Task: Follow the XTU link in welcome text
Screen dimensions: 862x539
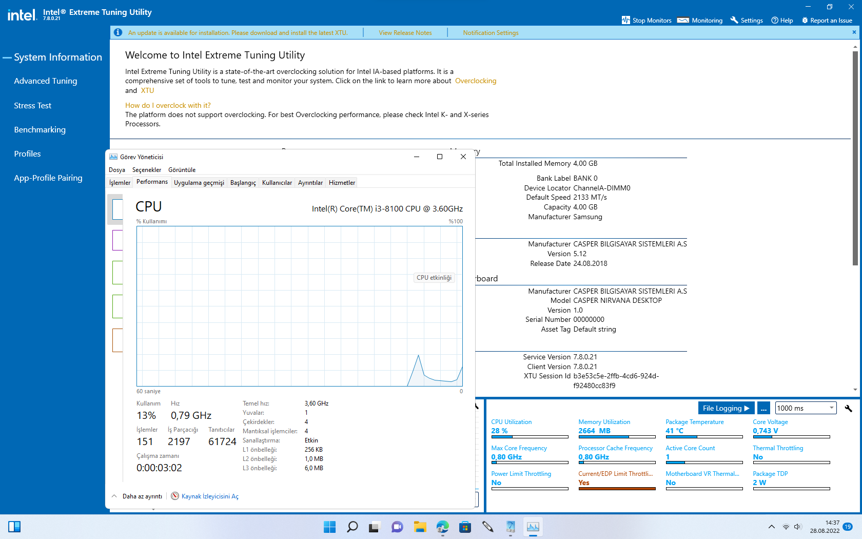Action: tap(147, 90)
